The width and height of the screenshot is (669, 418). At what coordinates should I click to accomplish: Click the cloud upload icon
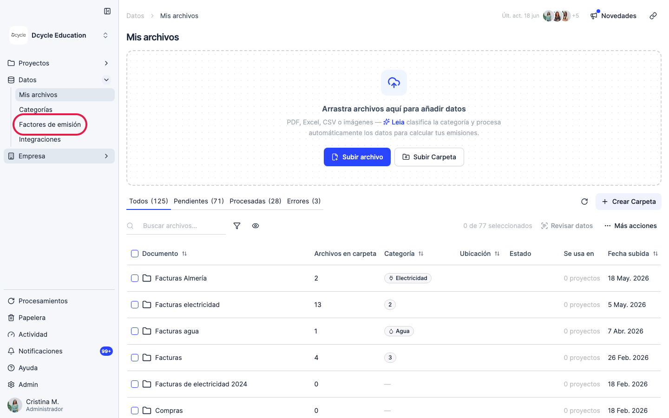394,83
